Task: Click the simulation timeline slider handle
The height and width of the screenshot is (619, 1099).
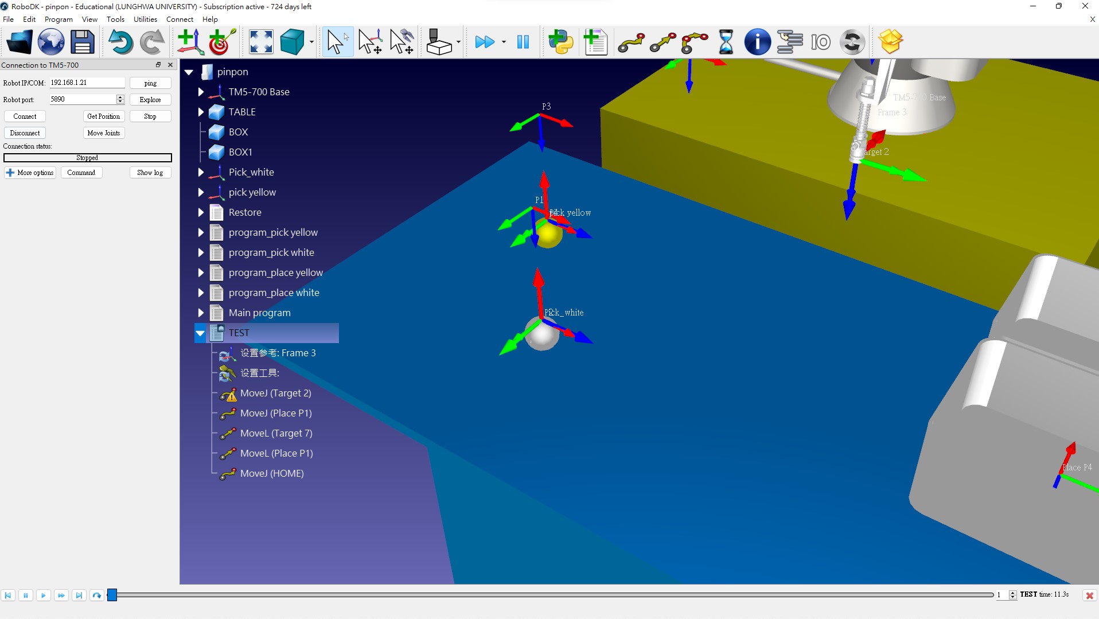Action: [x=112, y=595]
